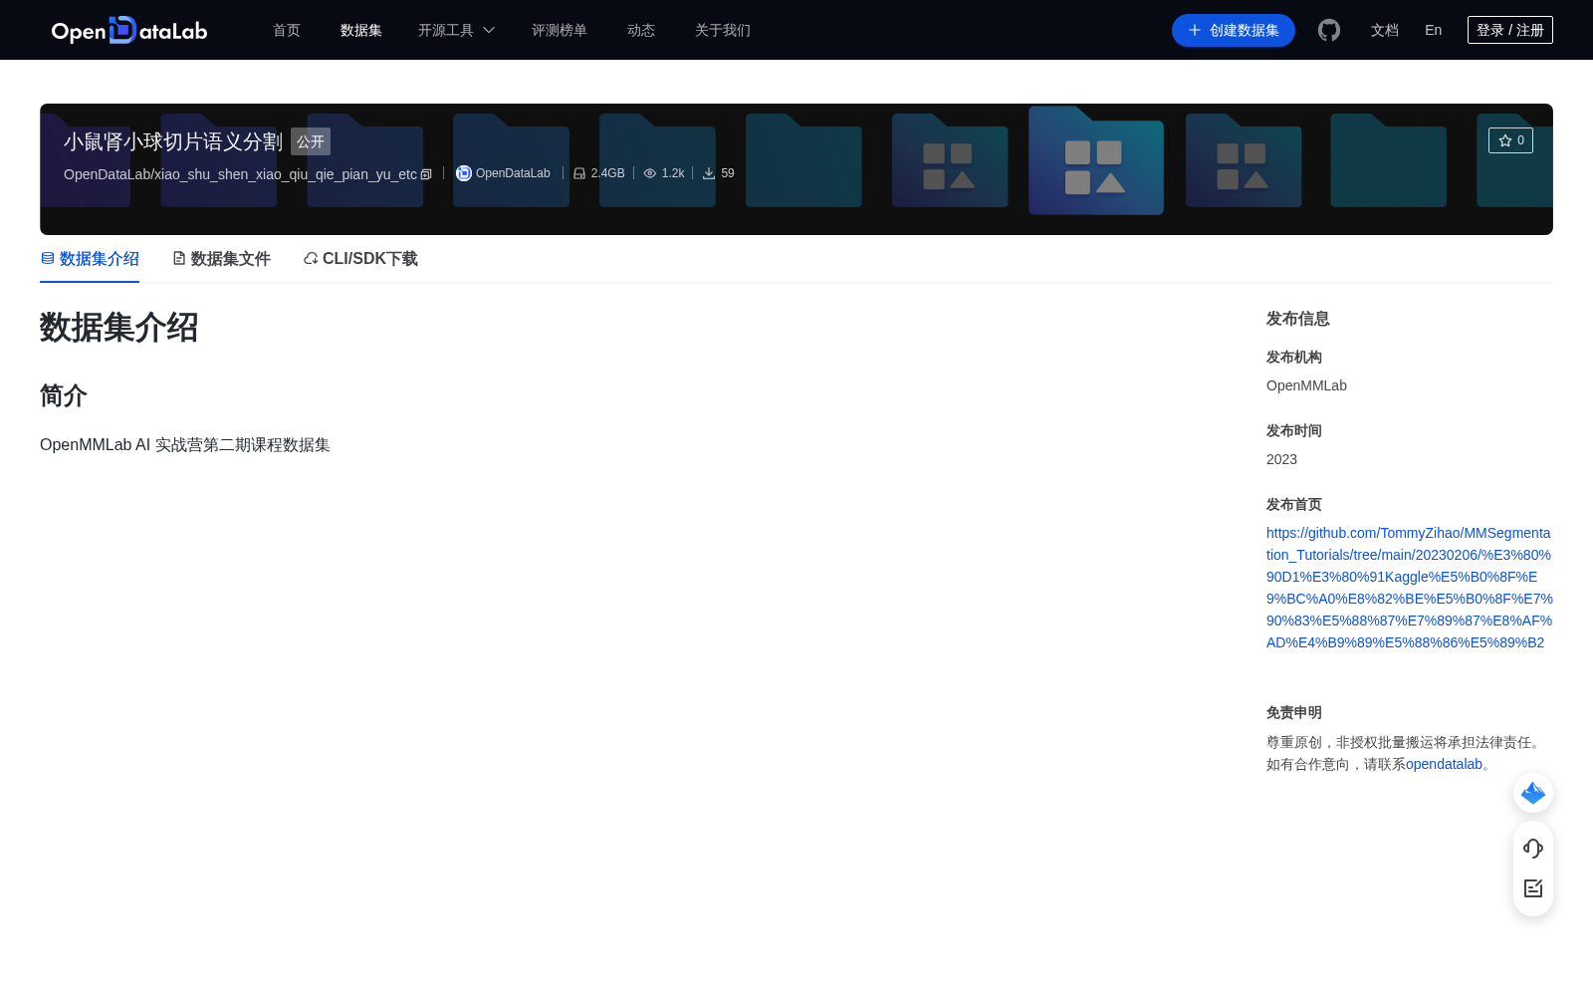This screenshot has width=1593, height=996.
Task: Expand the 开源工具 dropdown menu
Action: coord(456,30)
